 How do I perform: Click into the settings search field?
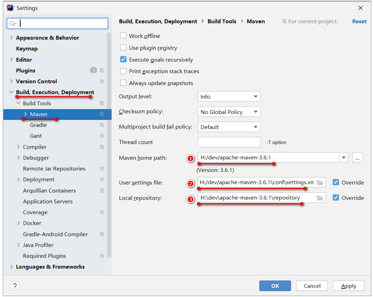[57, 23]
